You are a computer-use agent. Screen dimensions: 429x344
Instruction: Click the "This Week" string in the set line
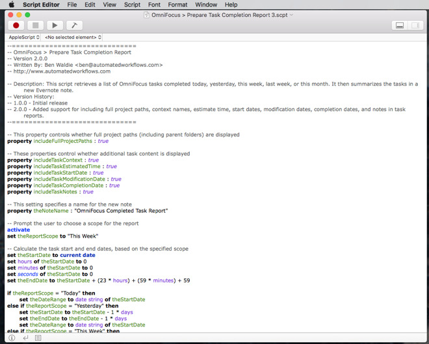coord(83,236)
